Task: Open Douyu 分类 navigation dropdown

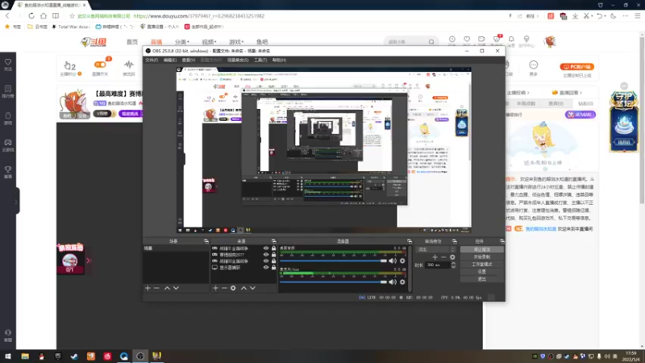Action: click(x=182, y=42)
